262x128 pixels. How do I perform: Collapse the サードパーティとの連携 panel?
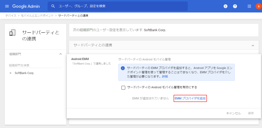253,45
